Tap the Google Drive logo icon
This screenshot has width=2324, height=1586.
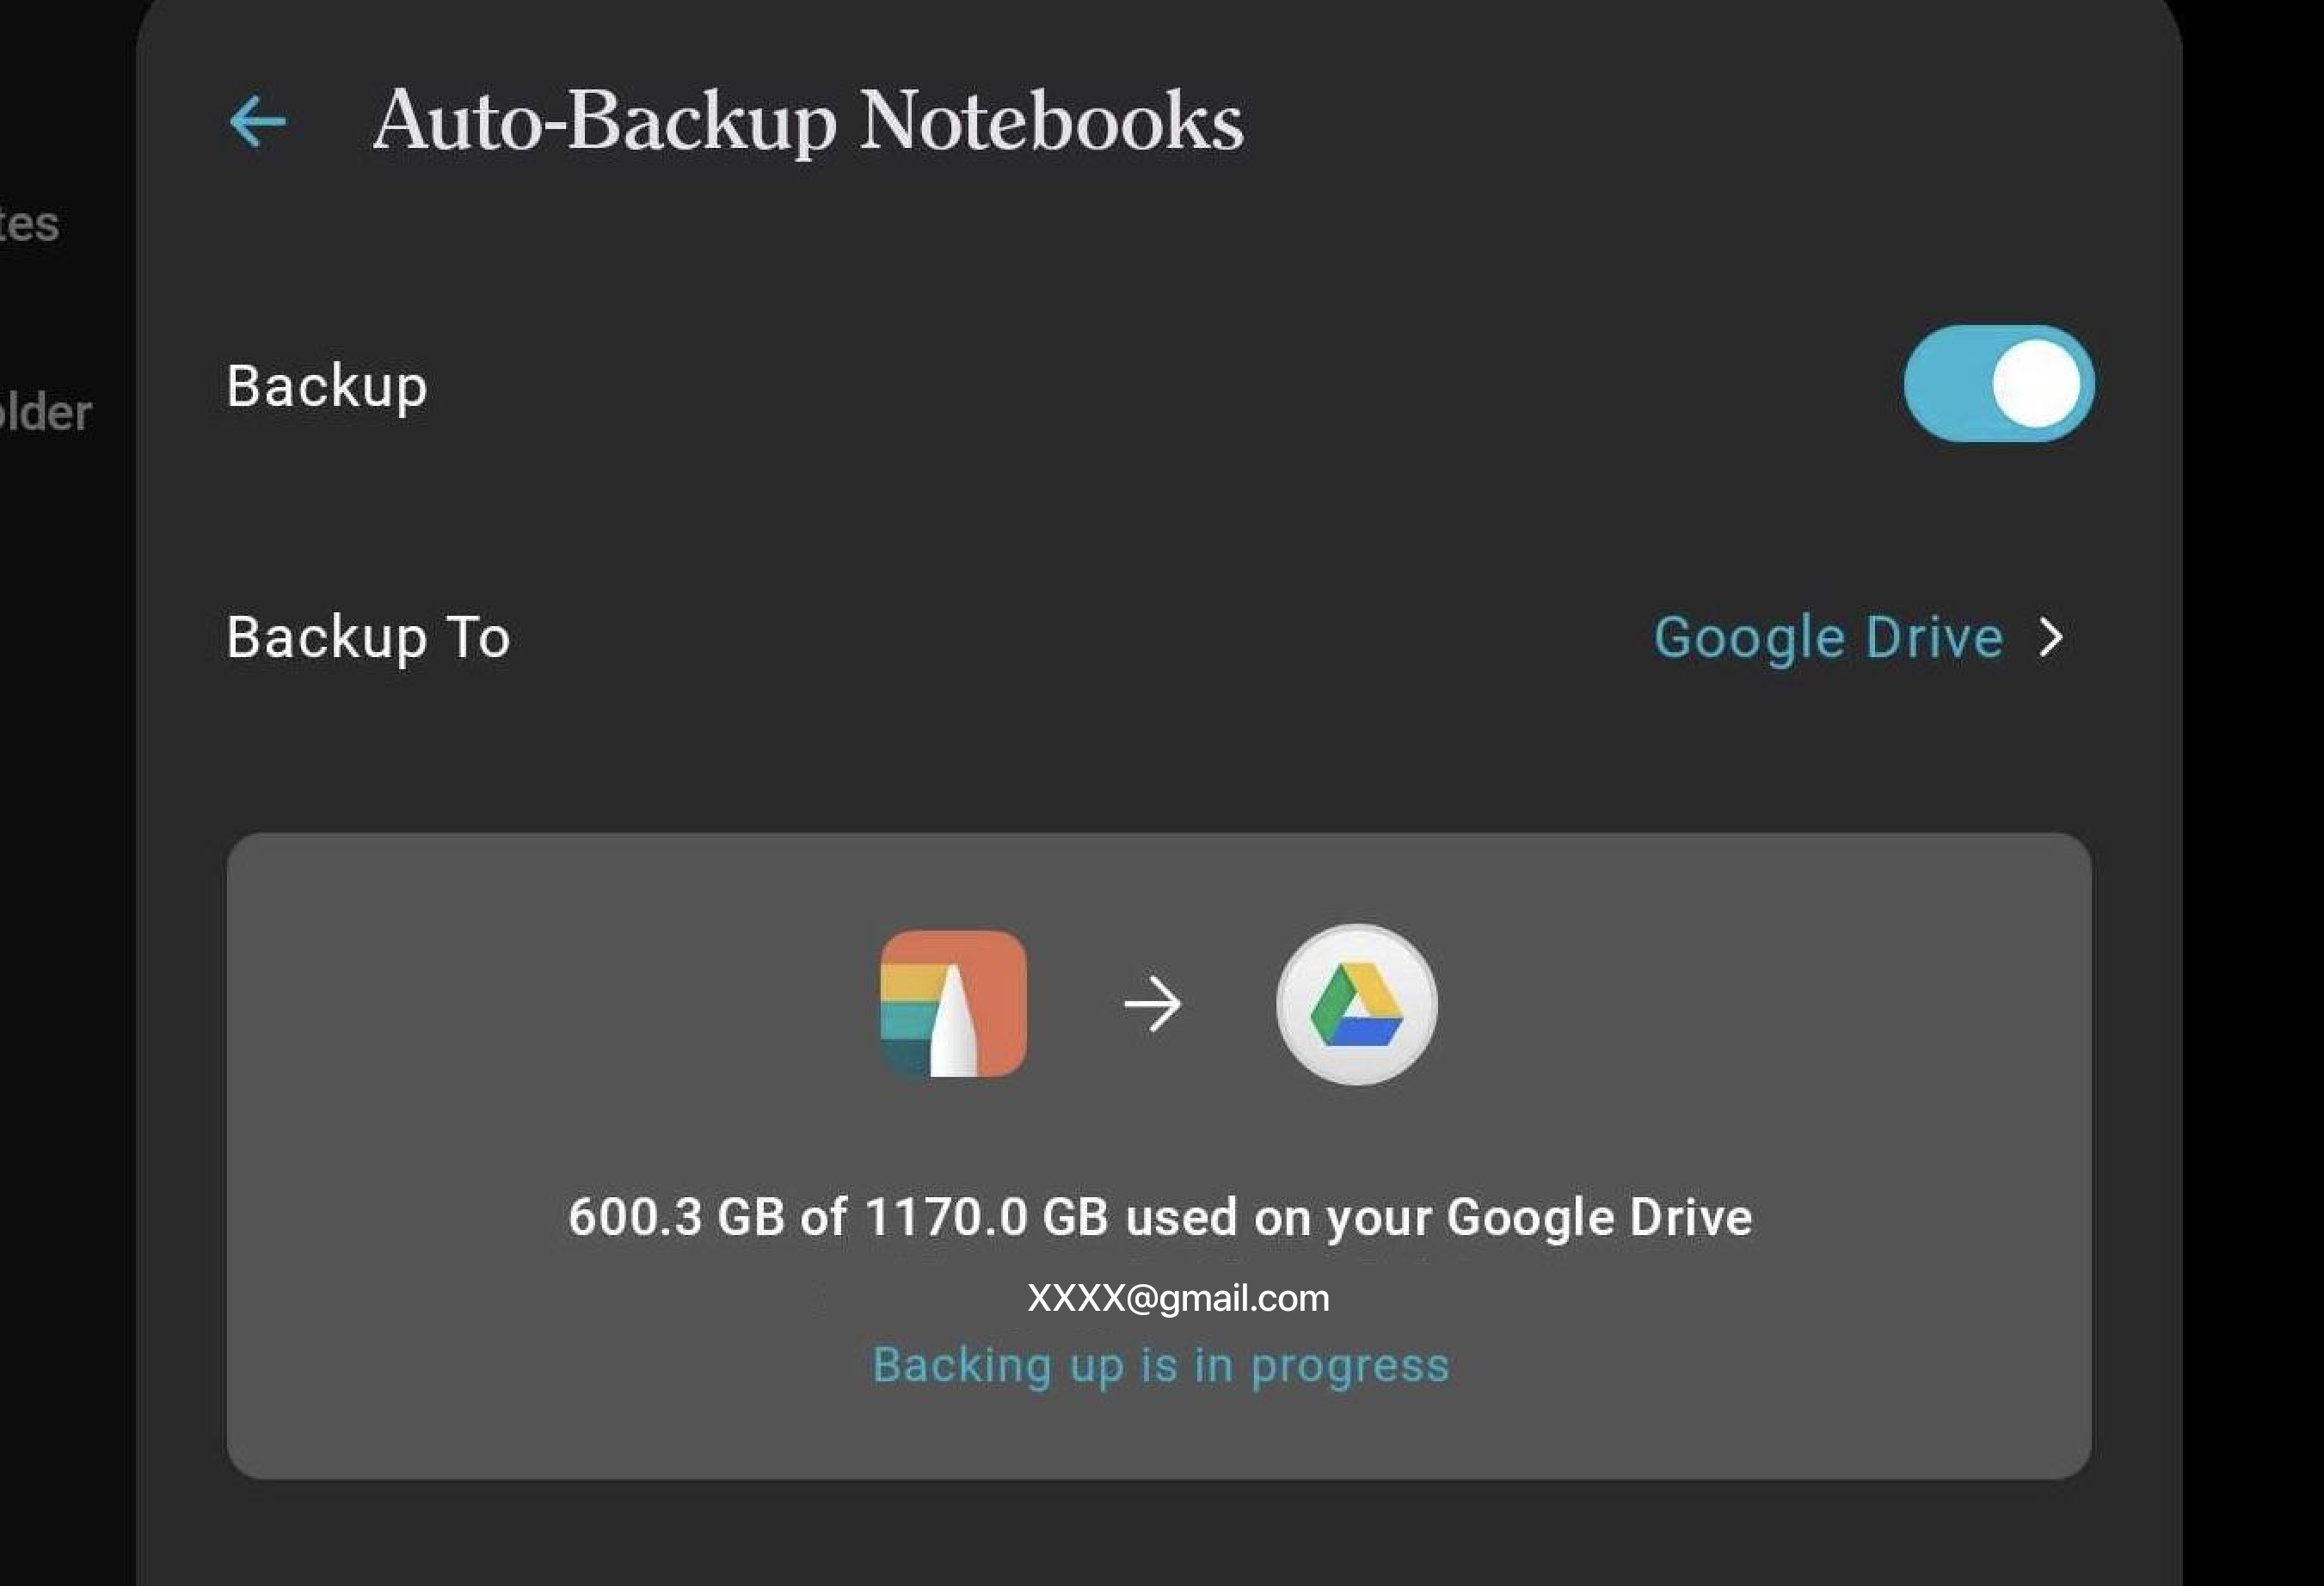1356,1004
